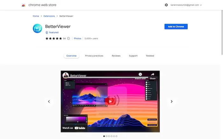Image resolution: width=223 pixels, height=139 pixels.
Task: View the Related tab
Action: click(x=150, y=56)
